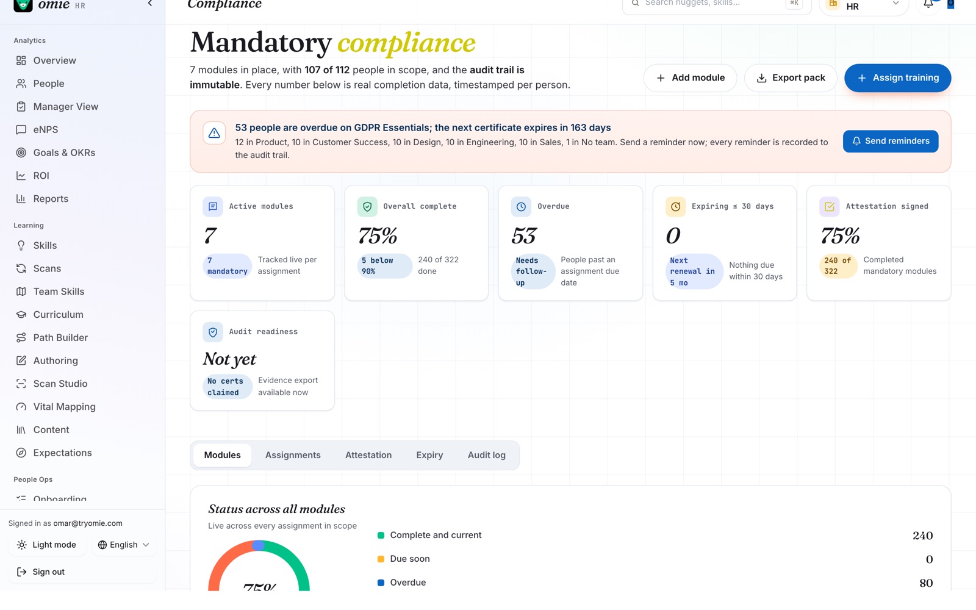
Task: Open Overview in the sidebar
Action: tap(82, 60)
